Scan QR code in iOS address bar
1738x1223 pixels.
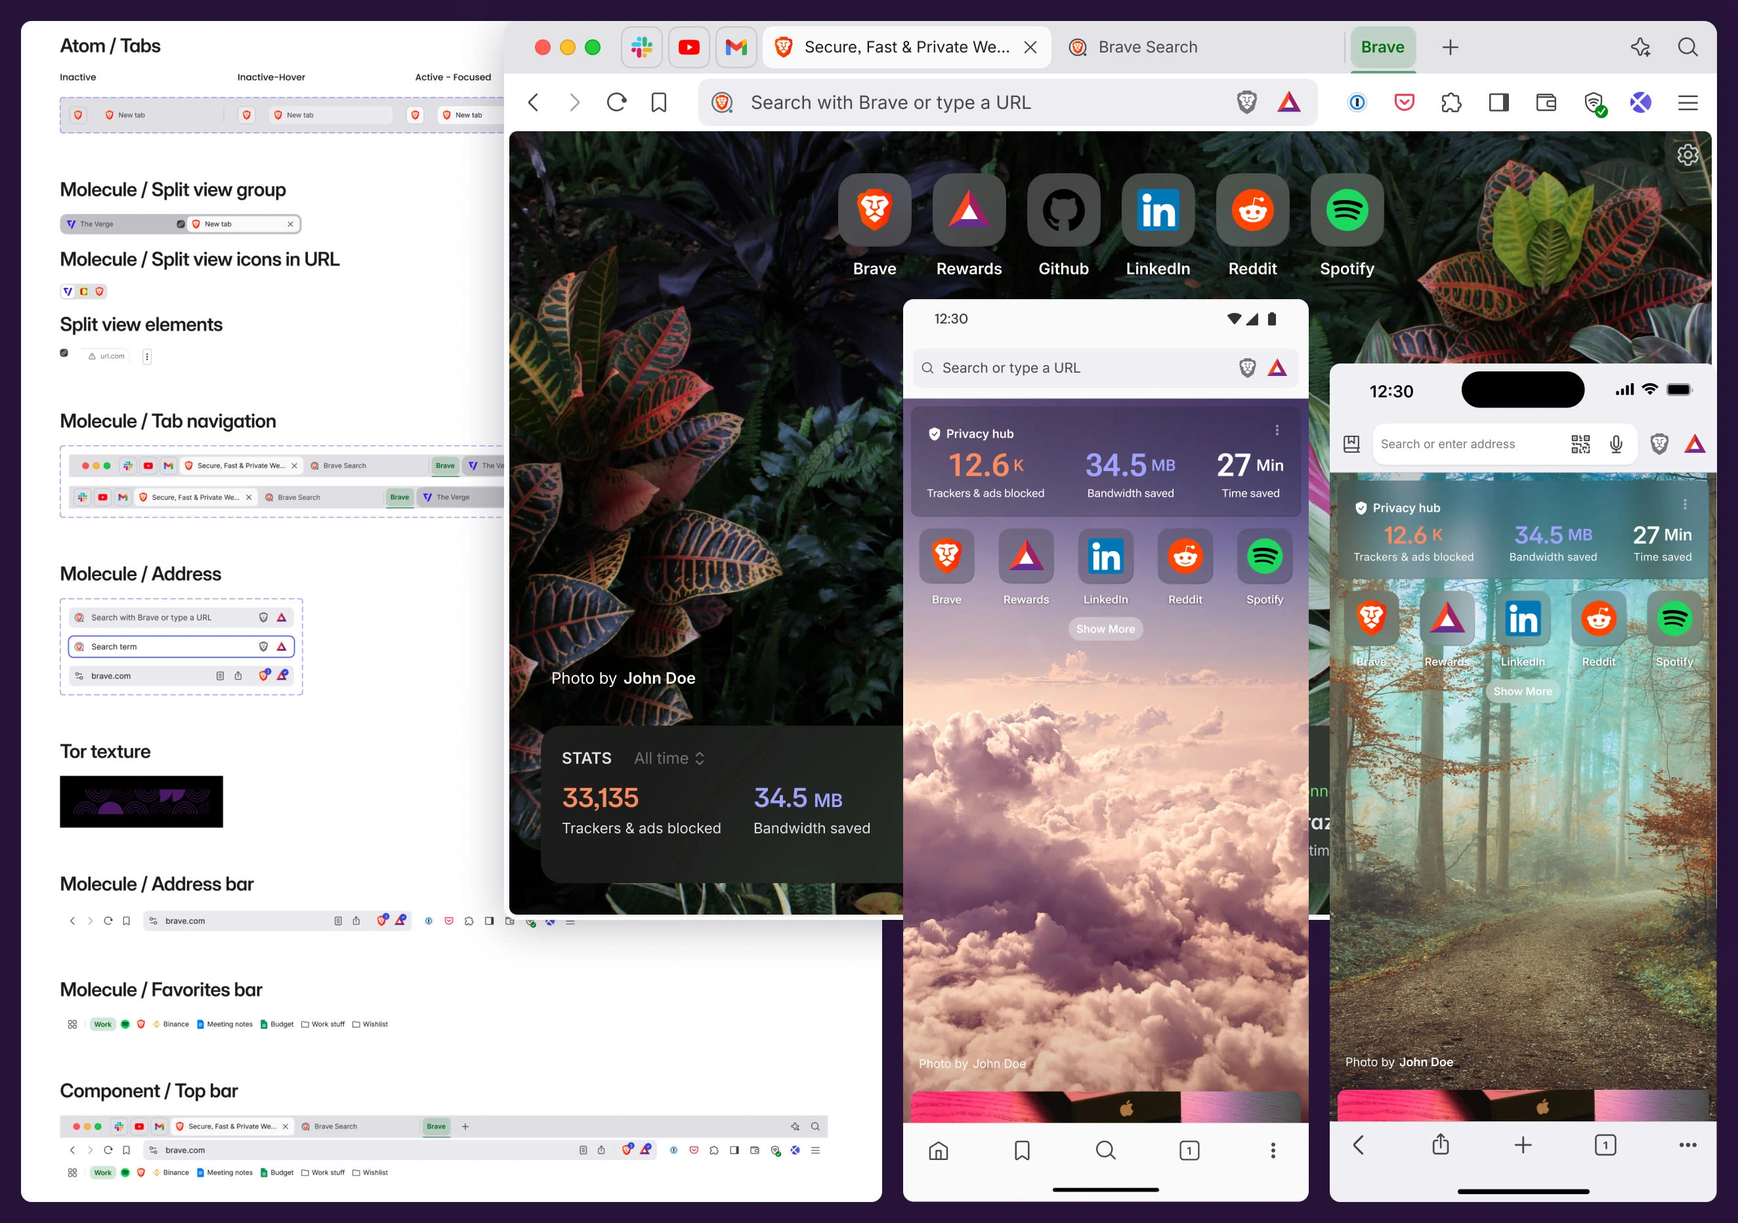click(1580, 444)
